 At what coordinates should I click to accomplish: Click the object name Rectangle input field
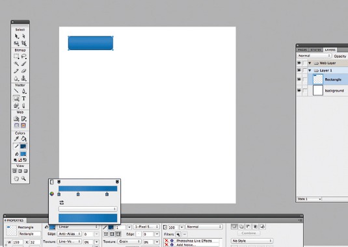pyautogui.click(x=29, y=234)
